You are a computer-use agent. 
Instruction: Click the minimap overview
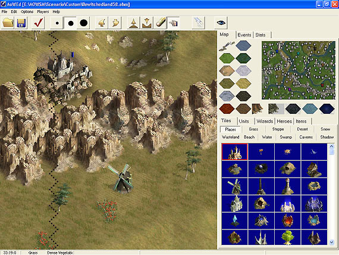coord(299,70)
